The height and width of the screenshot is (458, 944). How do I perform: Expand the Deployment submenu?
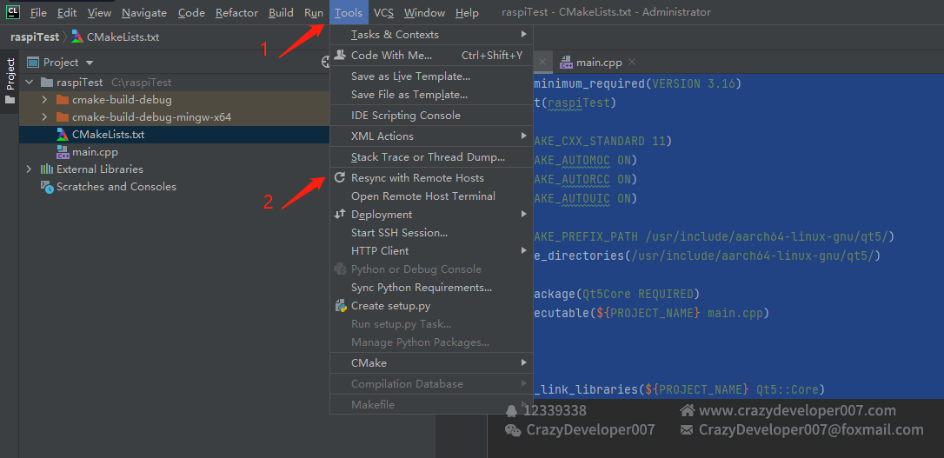432,215
